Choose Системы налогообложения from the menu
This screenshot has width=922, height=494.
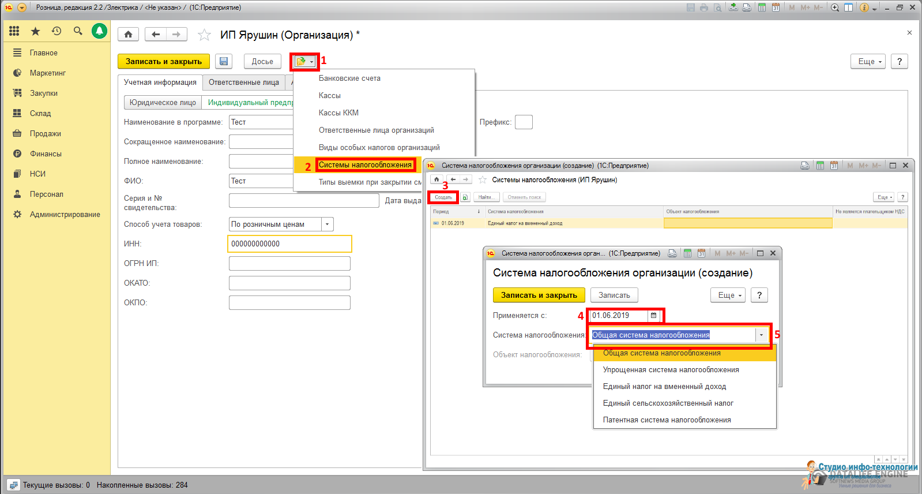[365, 165]
